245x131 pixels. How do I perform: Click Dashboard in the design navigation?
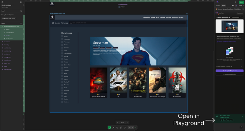(147, 17)
